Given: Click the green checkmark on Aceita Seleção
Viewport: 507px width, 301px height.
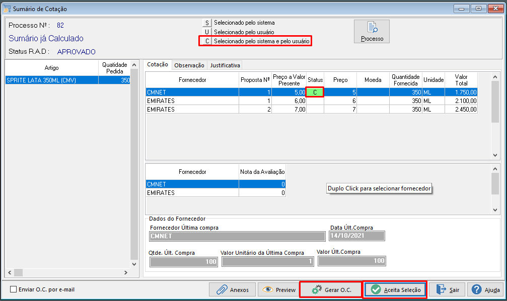Looking at the screenshot, I should pyautogui.click(x=376, y=289).
